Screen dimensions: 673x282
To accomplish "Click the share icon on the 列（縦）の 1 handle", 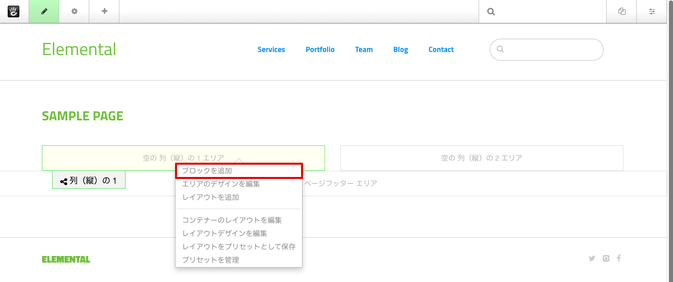I will [64, 181].
